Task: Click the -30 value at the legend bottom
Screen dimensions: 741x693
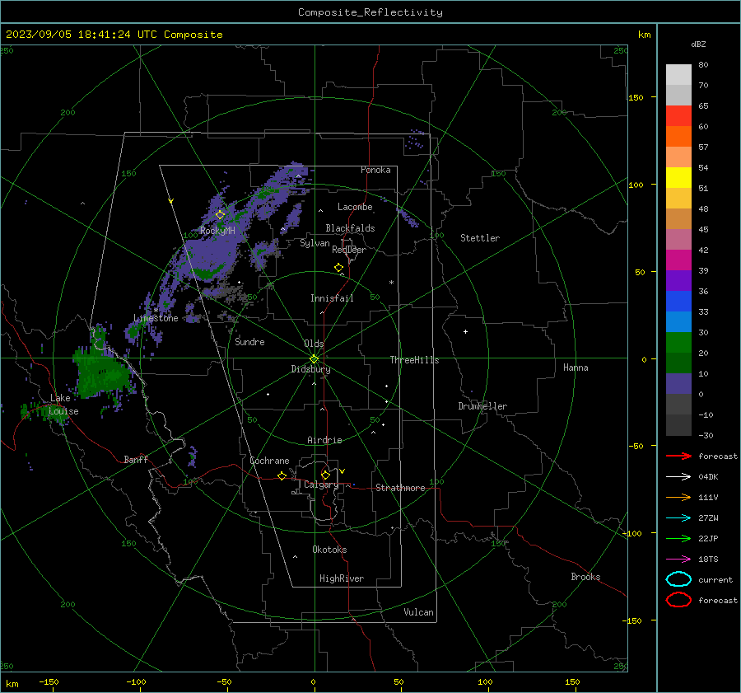Action: click(706, 435)
